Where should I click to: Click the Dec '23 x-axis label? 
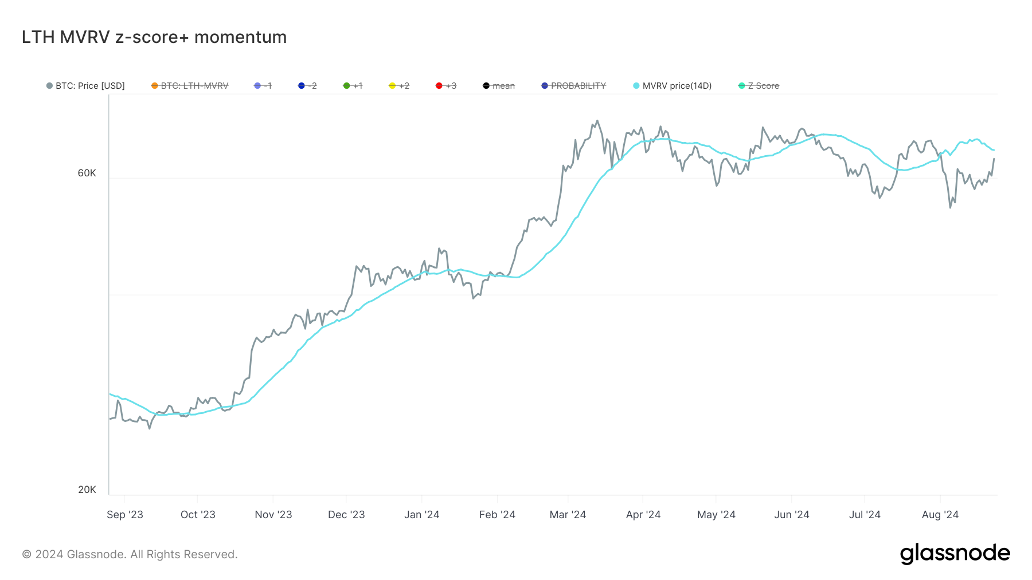point(346,515)
